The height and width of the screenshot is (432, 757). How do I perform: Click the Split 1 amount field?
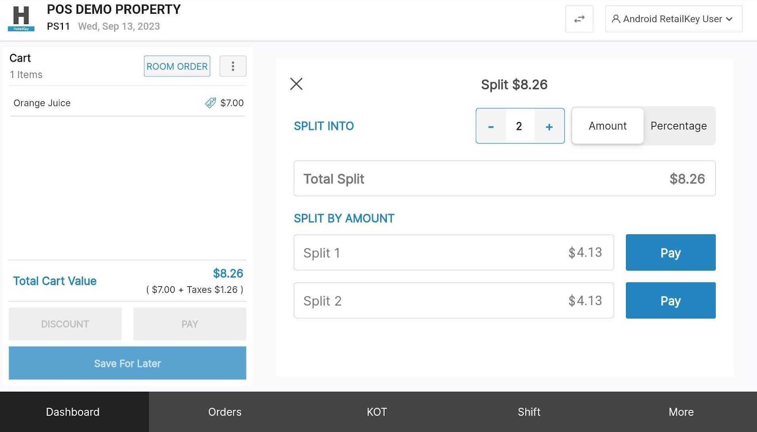click(x=453, y=253)
